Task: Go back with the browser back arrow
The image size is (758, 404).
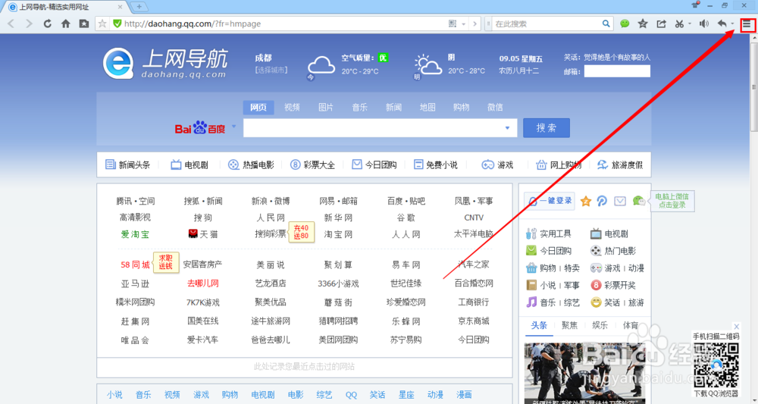Action: (11, 23)
